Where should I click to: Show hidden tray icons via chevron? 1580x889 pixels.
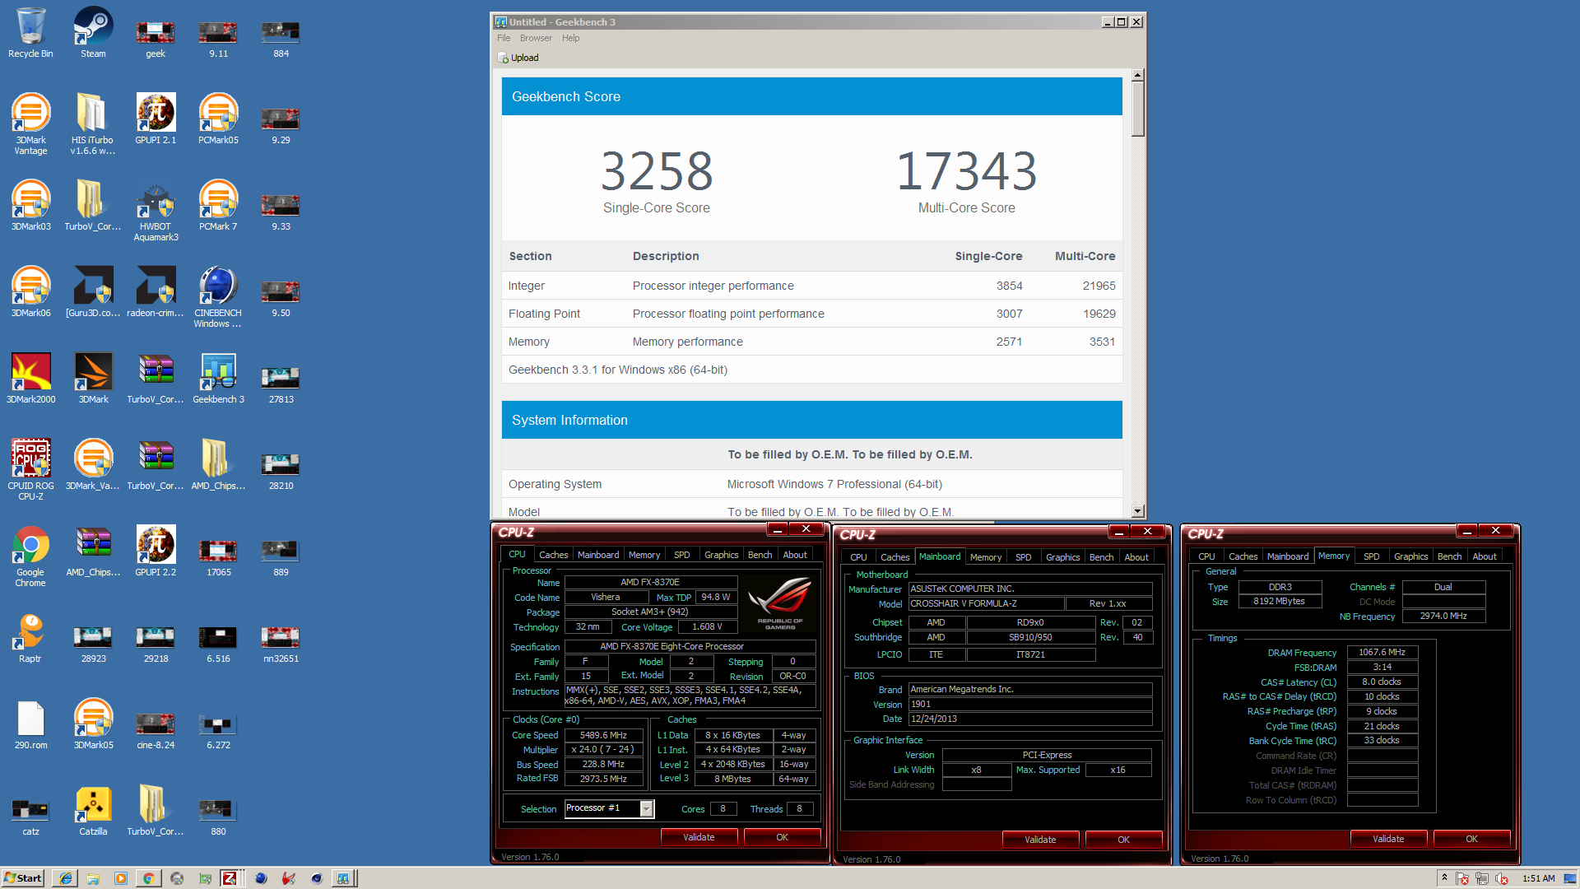(x=1444, y=878)
